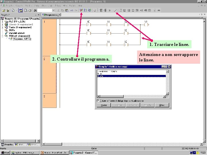This screenshot has height=155, width=207.
Task: Collapse the POUs node in project tree
Action: (2, 36)
